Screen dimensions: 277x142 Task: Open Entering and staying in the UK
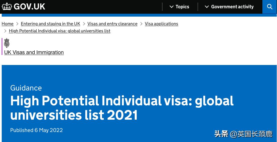click(50, 24)
